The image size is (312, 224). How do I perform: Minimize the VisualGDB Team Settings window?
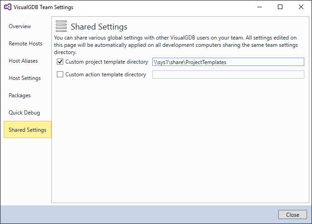tap(260, 7)
